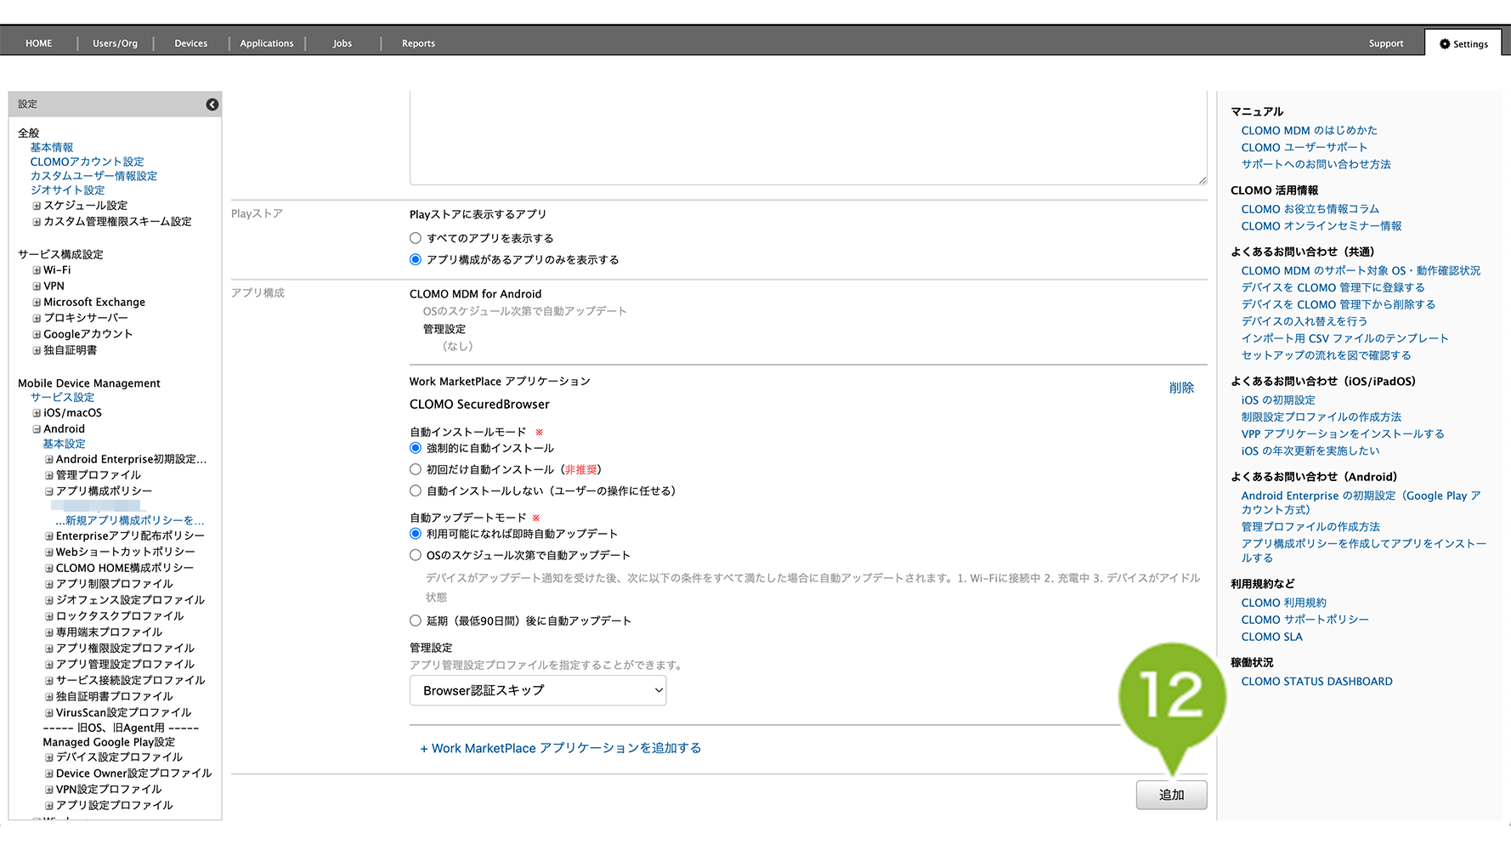Image resolution: width=1511 pixels, height=850 pixels.
Task: Choose 強制的に自動インストール mode
Action: [x=416, y=448]
